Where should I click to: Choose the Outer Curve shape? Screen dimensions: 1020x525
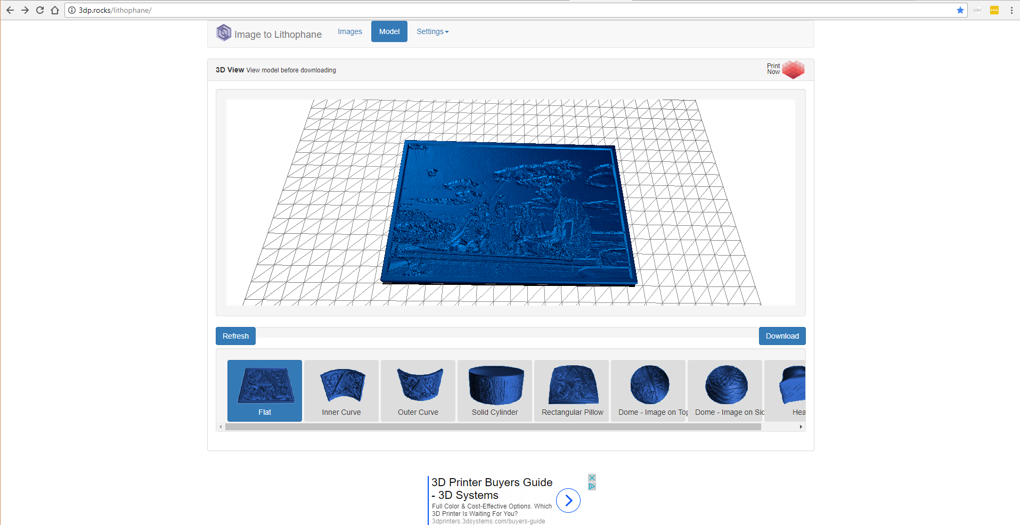(x=418, y=391)
